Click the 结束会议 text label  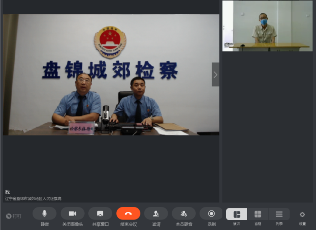[x=128, y=224]
